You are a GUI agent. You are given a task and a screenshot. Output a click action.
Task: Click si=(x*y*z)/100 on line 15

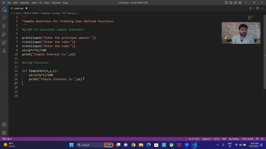click(41, 75)
